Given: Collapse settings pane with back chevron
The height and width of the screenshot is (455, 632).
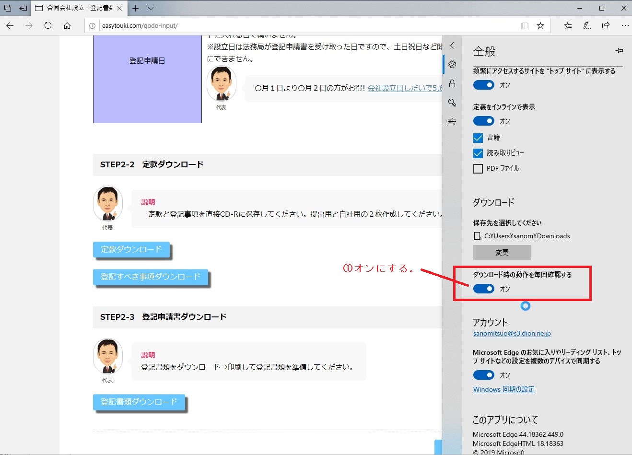Looking at the screenshot, I should 452,46.
